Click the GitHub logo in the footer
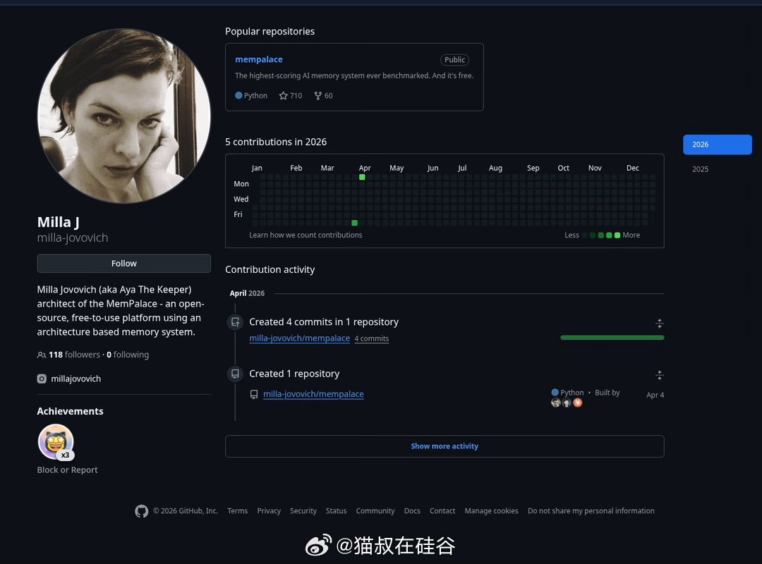The image size is (762, 564). click(141, 510)
